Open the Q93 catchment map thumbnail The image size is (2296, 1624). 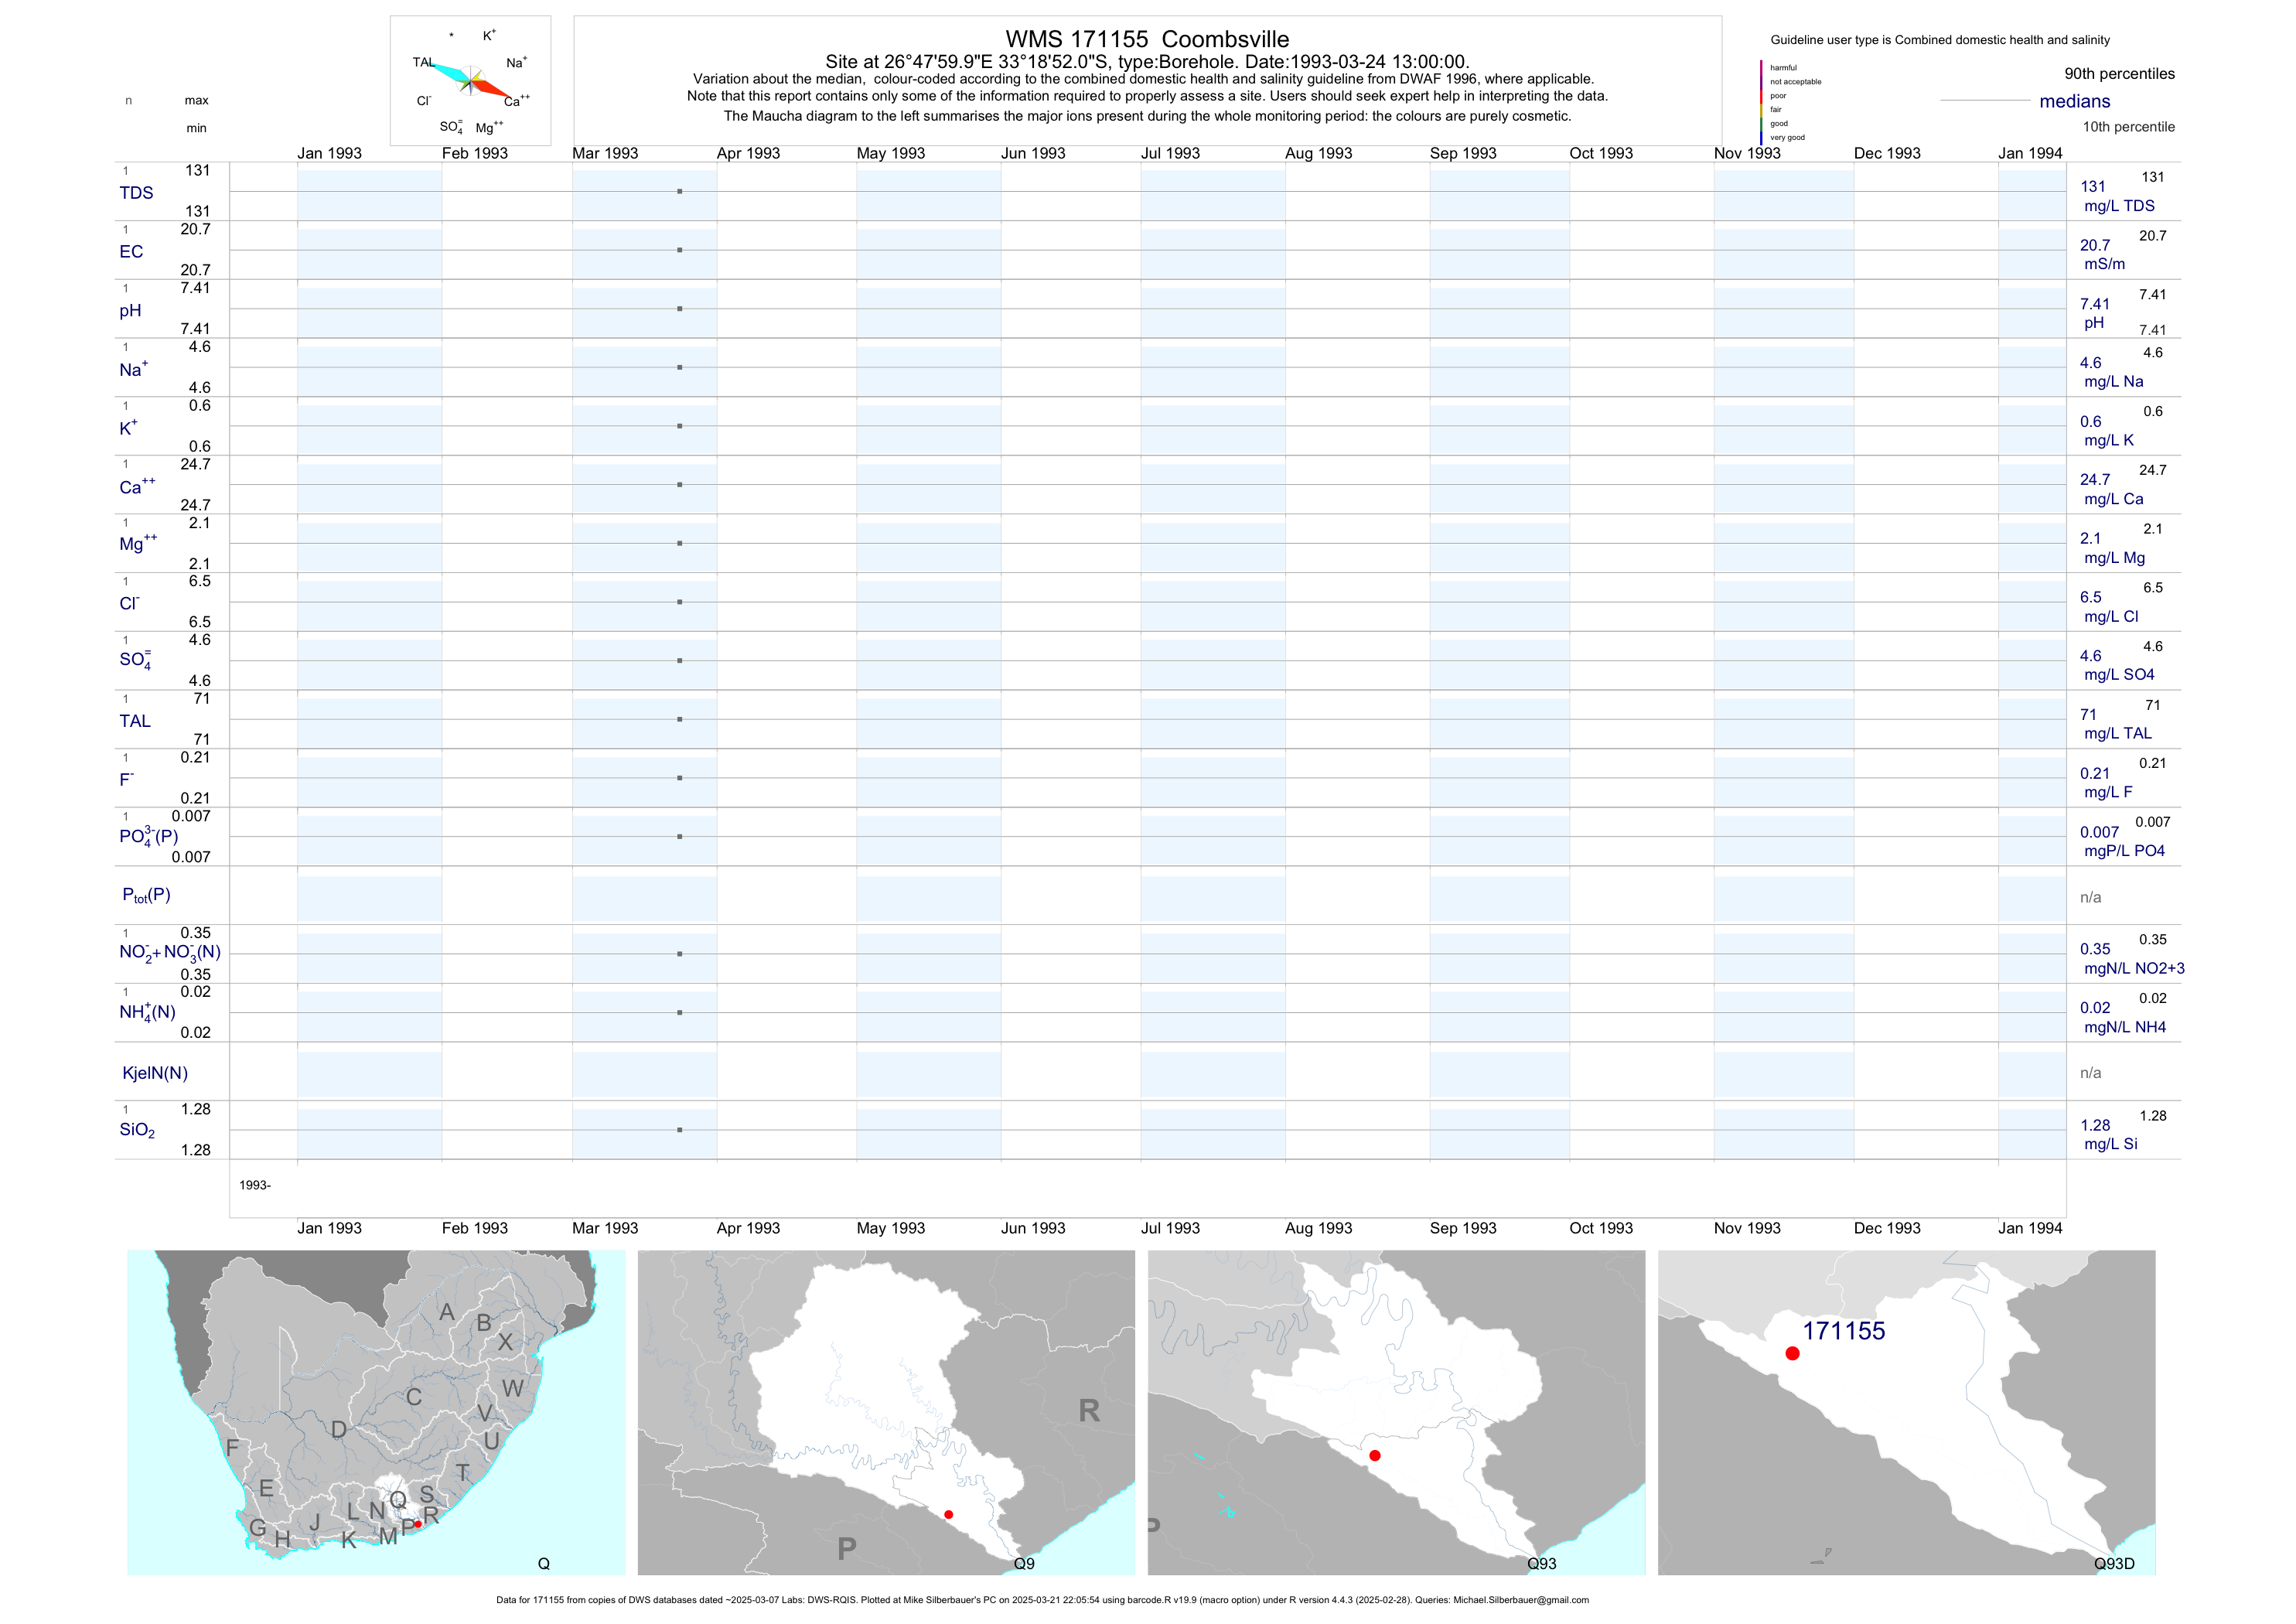point(1396,1412)
